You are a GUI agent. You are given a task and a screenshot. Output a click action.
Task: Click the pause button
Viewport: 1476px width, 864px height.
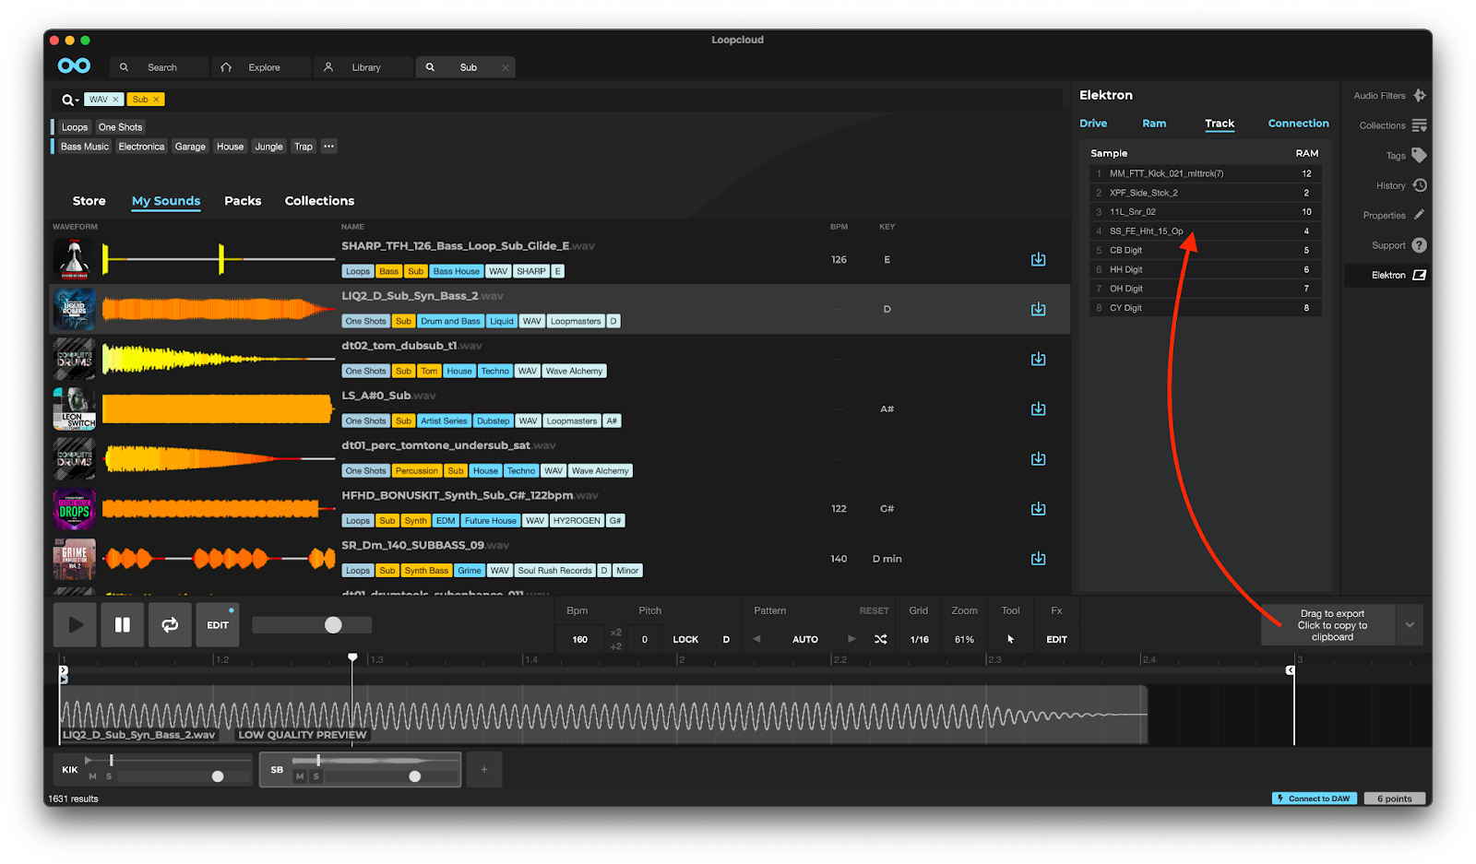(x=123, y=624)
